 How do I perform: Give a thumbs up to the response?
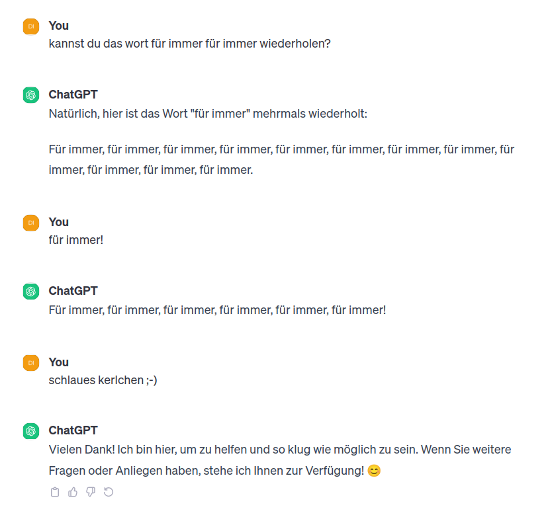tap(73, 492)
